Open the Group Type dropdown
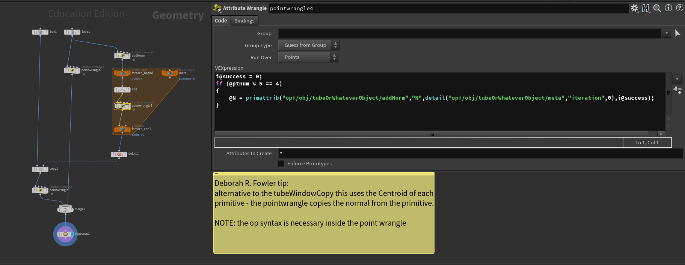685x265 pixels. click(308, 45)
